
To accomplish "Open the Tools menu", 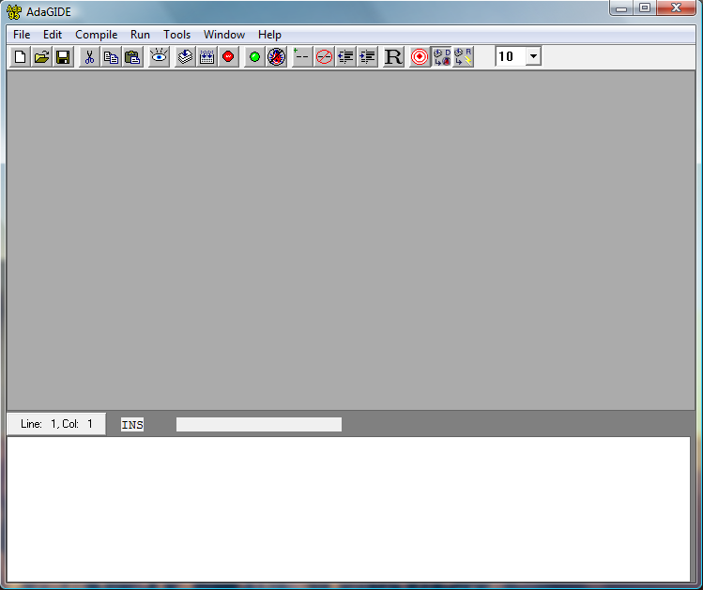I will (x=176, y=35).
